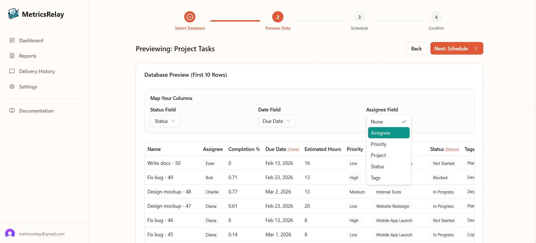Open Settings via the gear icon
This screenshot has height=243, width=536.
click(x=12, y=87)
